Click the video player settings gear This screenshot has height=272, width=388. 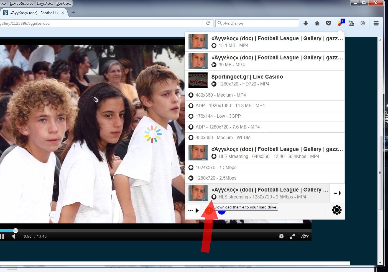pyautogui.click(x=281, y=236)
